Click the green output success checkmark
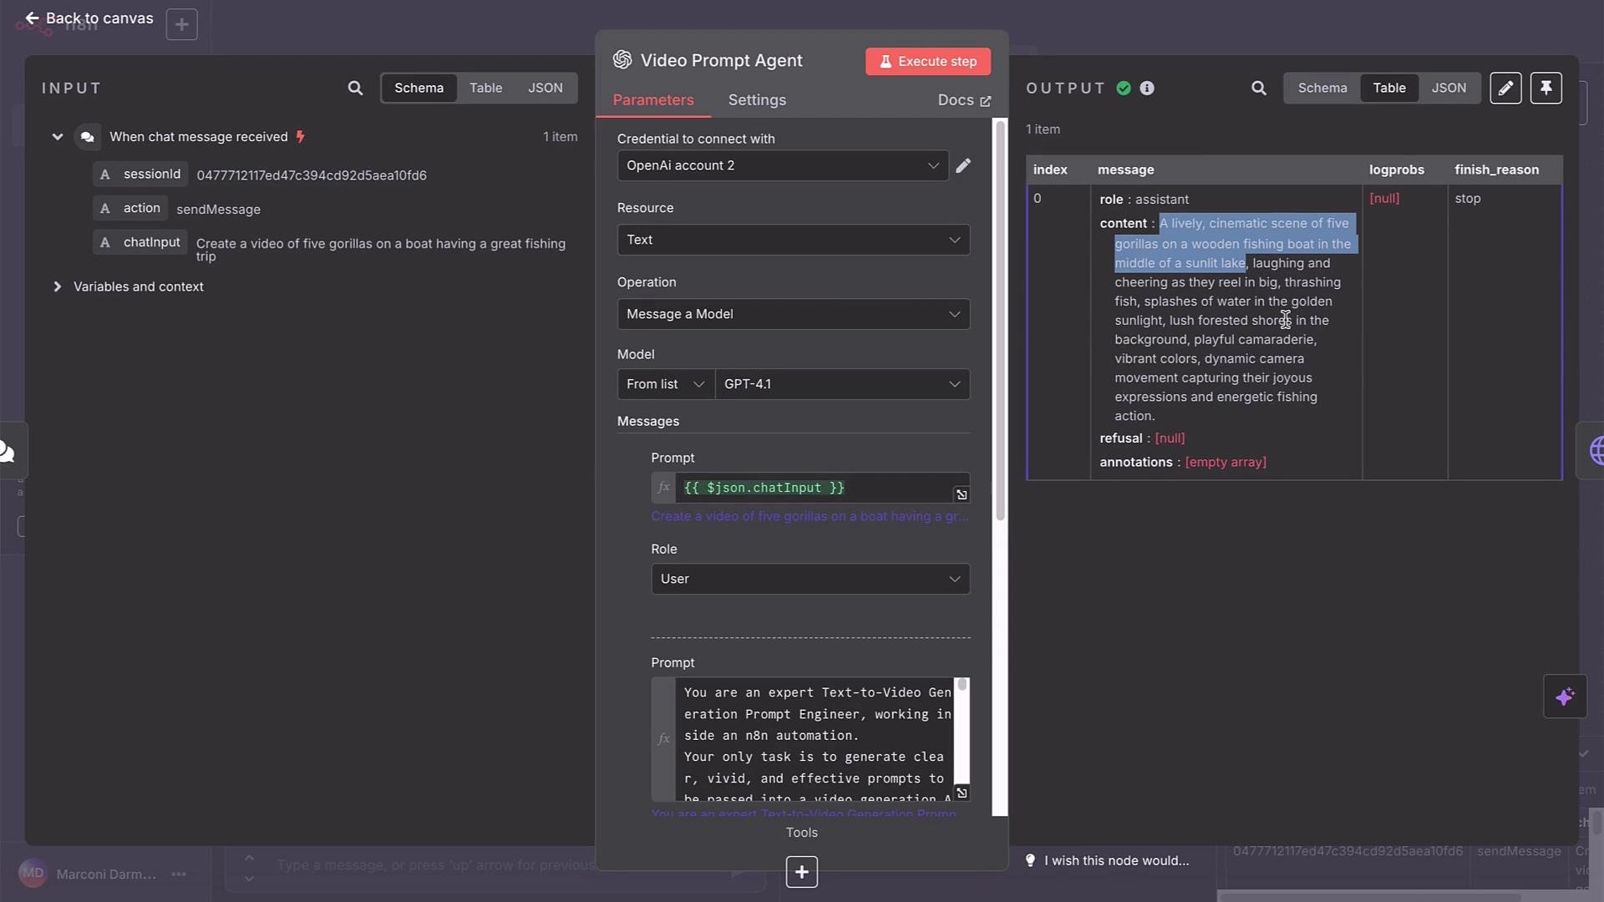 1124,89
